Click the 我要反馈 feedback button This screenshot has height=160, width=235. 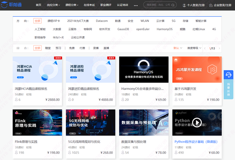[228, 89]
